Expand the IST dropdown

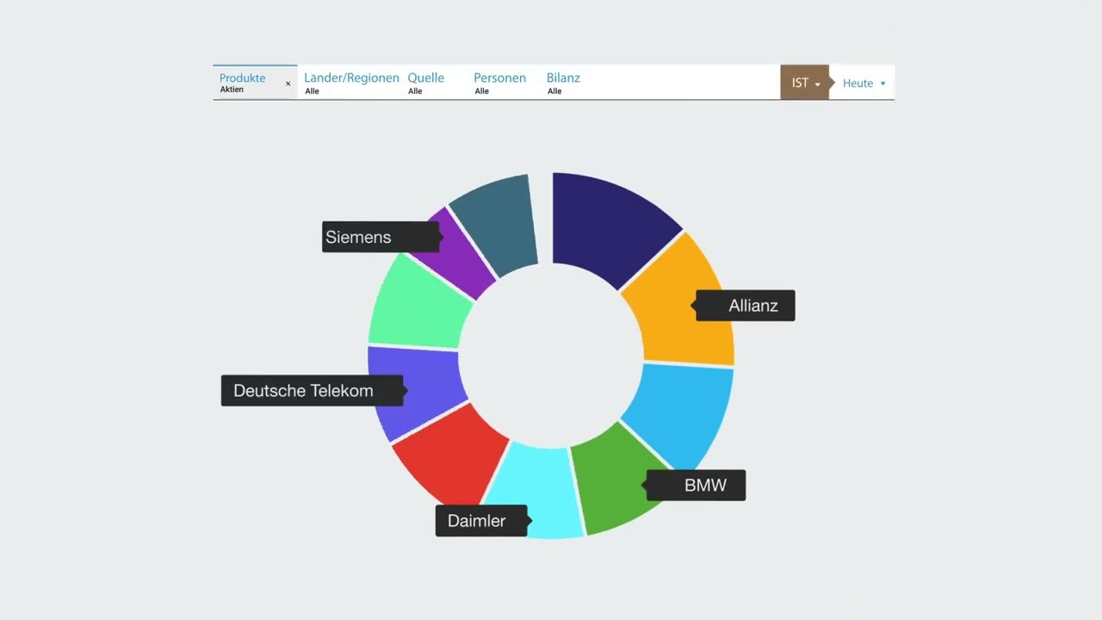click(x=805, y=83)
